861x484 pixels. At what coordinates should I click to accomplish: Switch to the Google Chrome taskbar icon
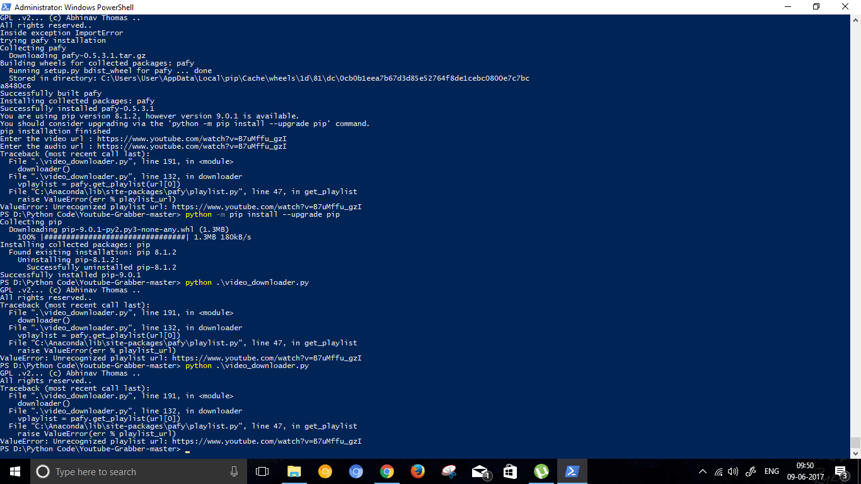coord(387,471)
